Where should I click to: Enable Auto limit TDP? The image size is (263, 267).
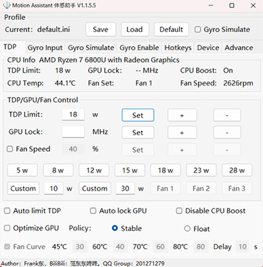(x=7, y=211)
